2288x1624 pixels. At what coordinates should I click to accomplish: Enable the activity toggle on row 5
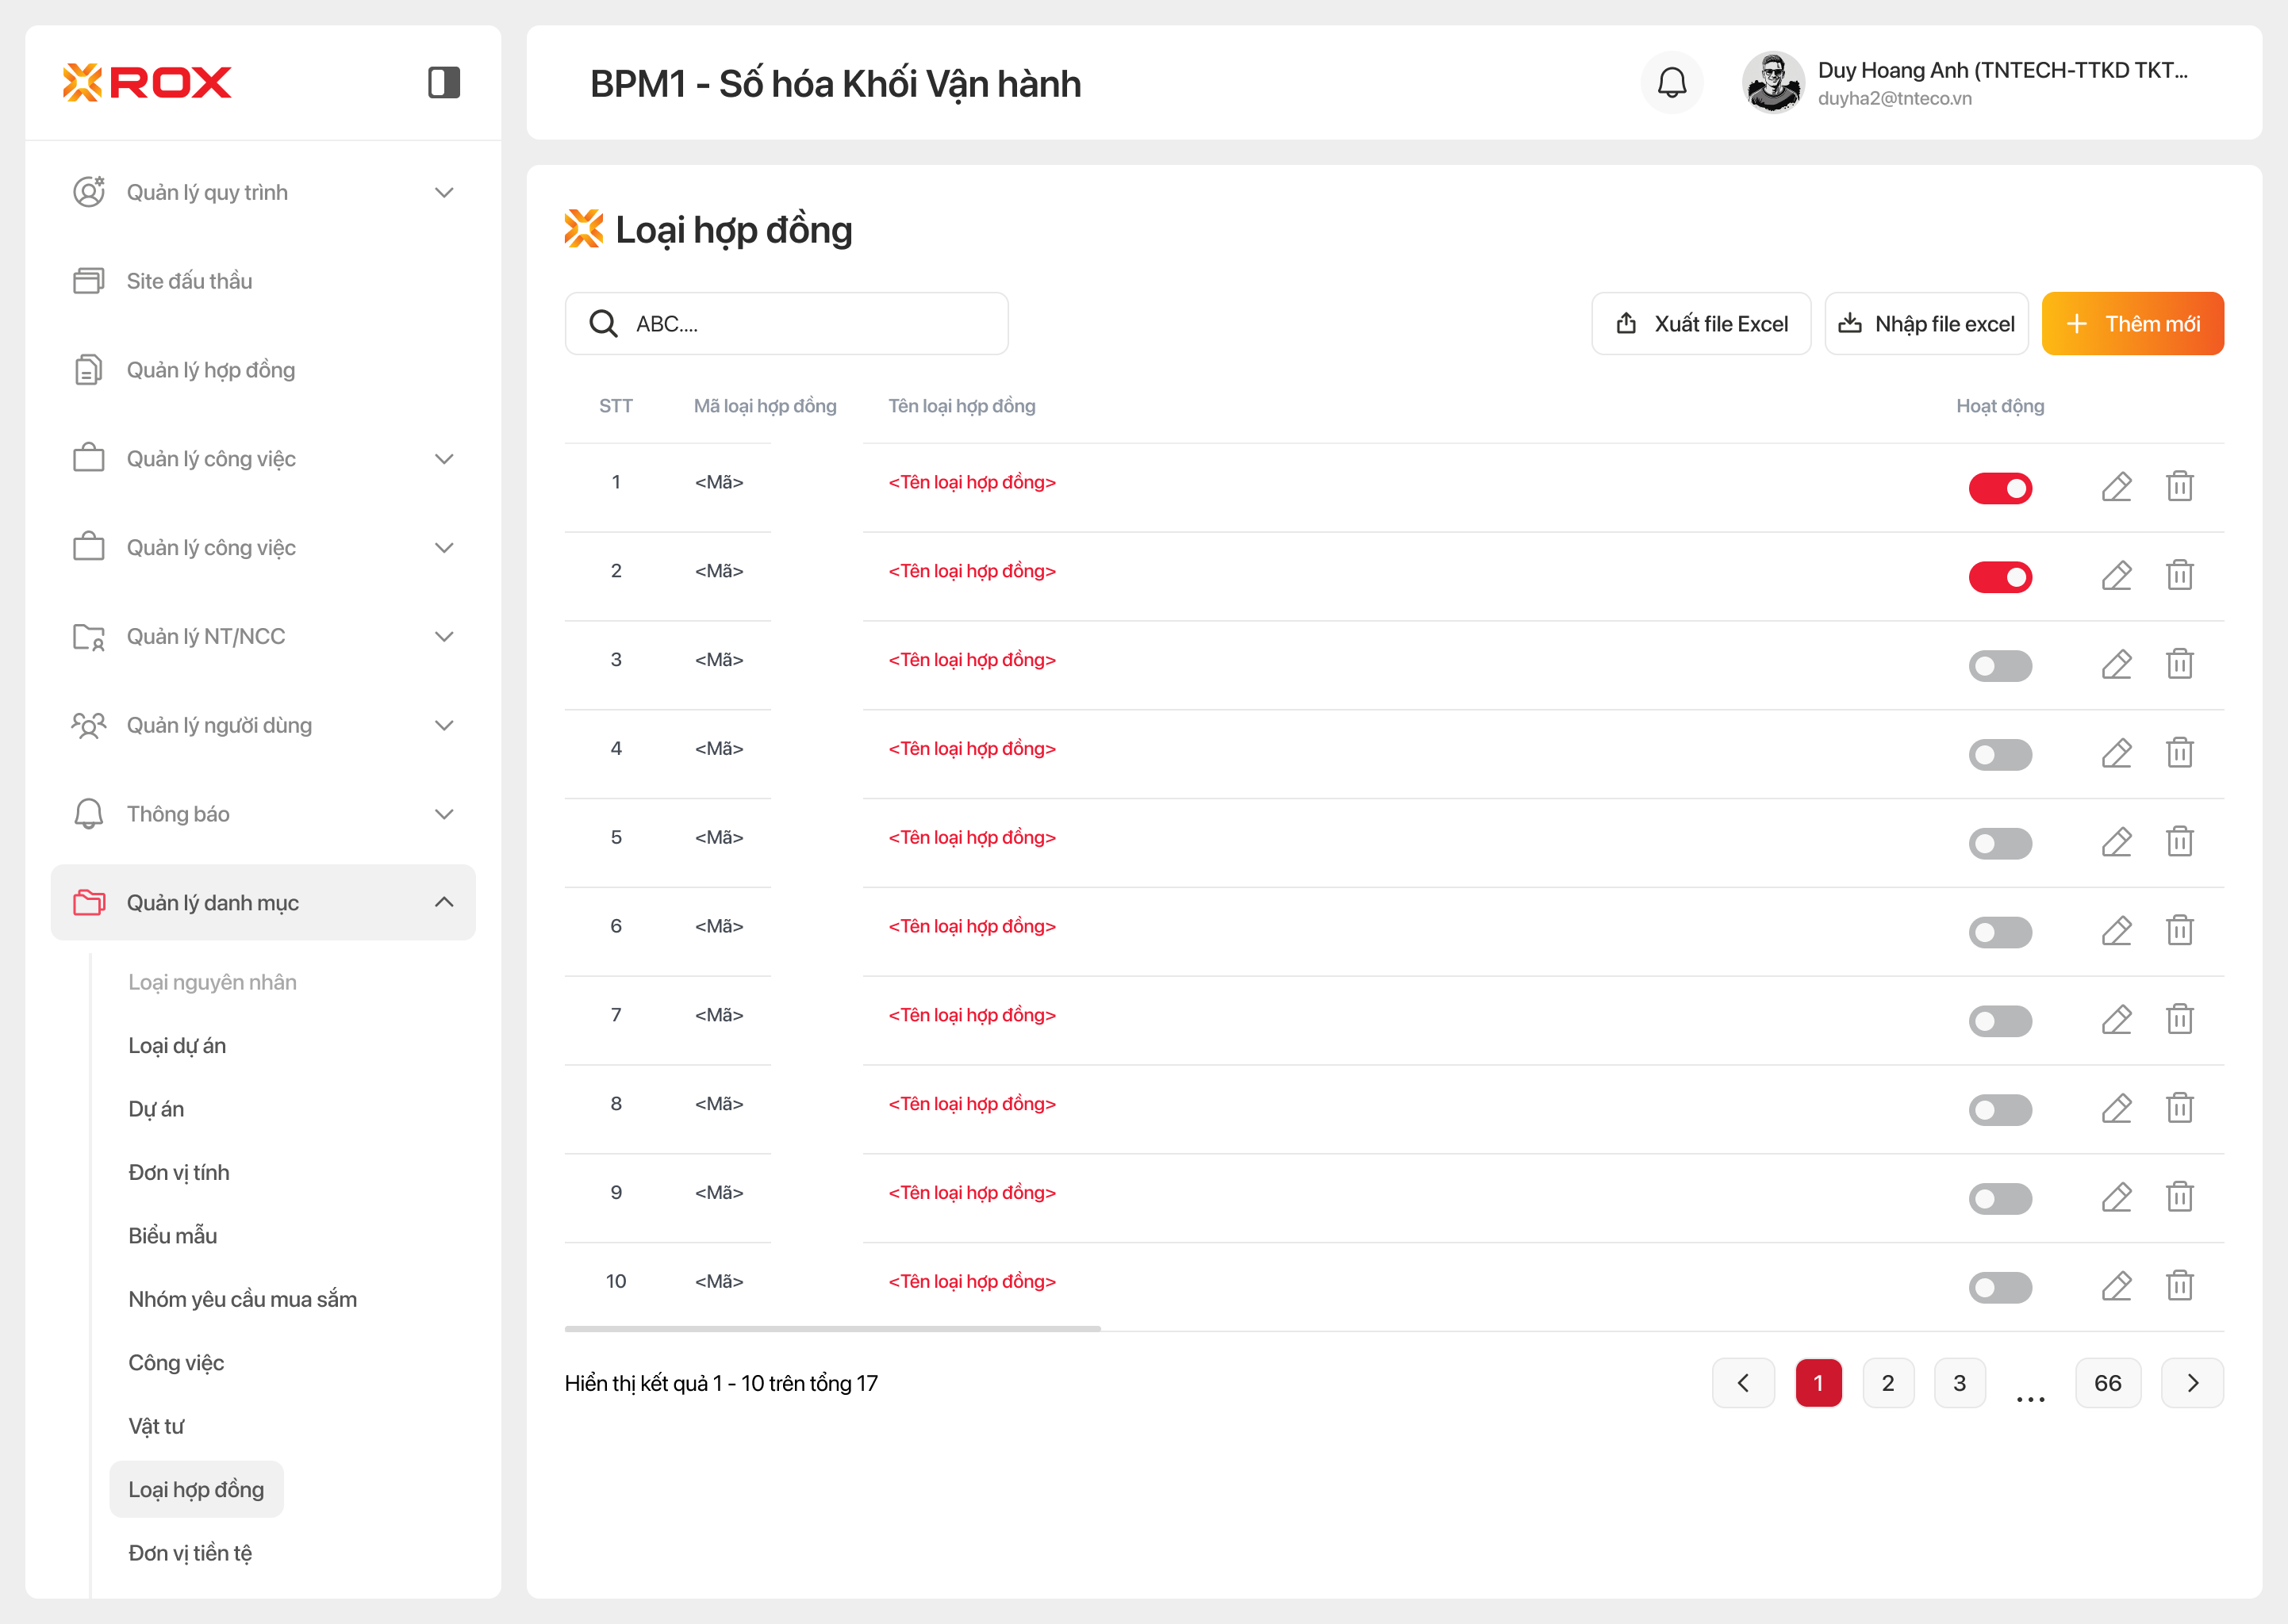tap(1999, 843)
